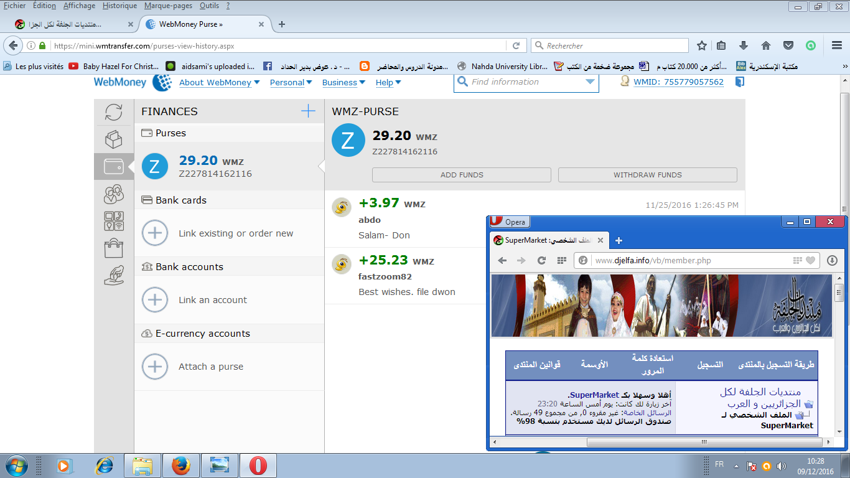Image resolution: width=850 pixels, height=478 pixels.
Task: Open Les plus visités bookmark
Action: (34, 66)
